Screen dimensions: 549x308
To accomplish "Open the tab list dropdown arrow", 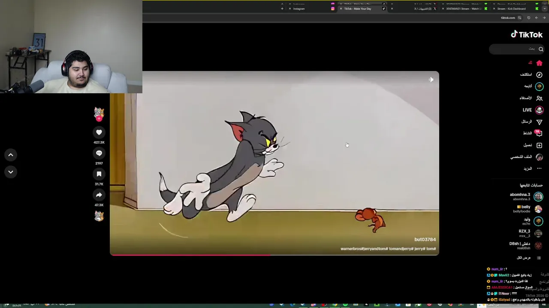I will (544, 9).
